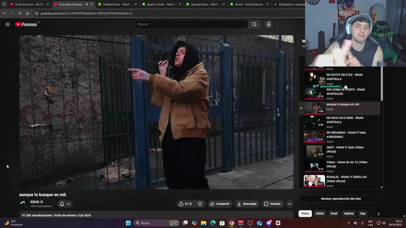Open KNAK channel name link
Image resolution: width=406 pixels, height=228 pixels.
pyautogui.click(x=35, y=202)
